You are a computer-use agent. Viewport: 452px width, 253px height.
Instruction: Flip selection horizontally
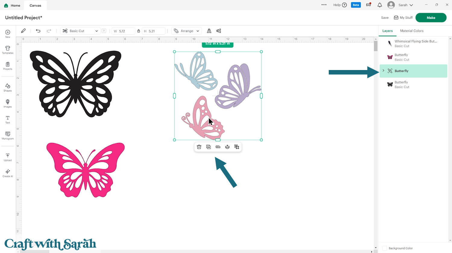click(x=209, y=31)
